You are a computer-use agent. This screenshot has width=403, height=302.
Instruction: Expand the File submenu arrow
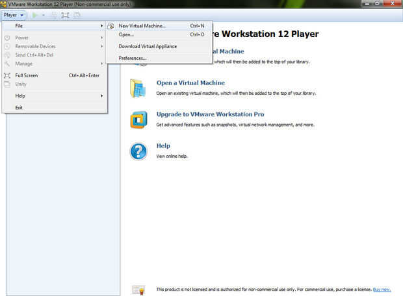click(x=102, y=26)
